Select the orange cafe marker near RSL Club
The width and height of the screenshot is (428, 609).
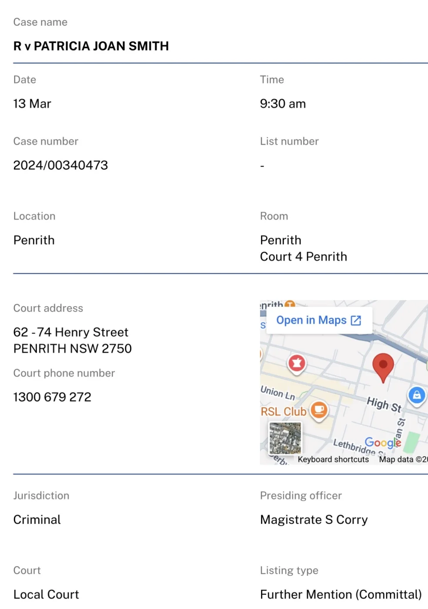(x=319, y=410)
